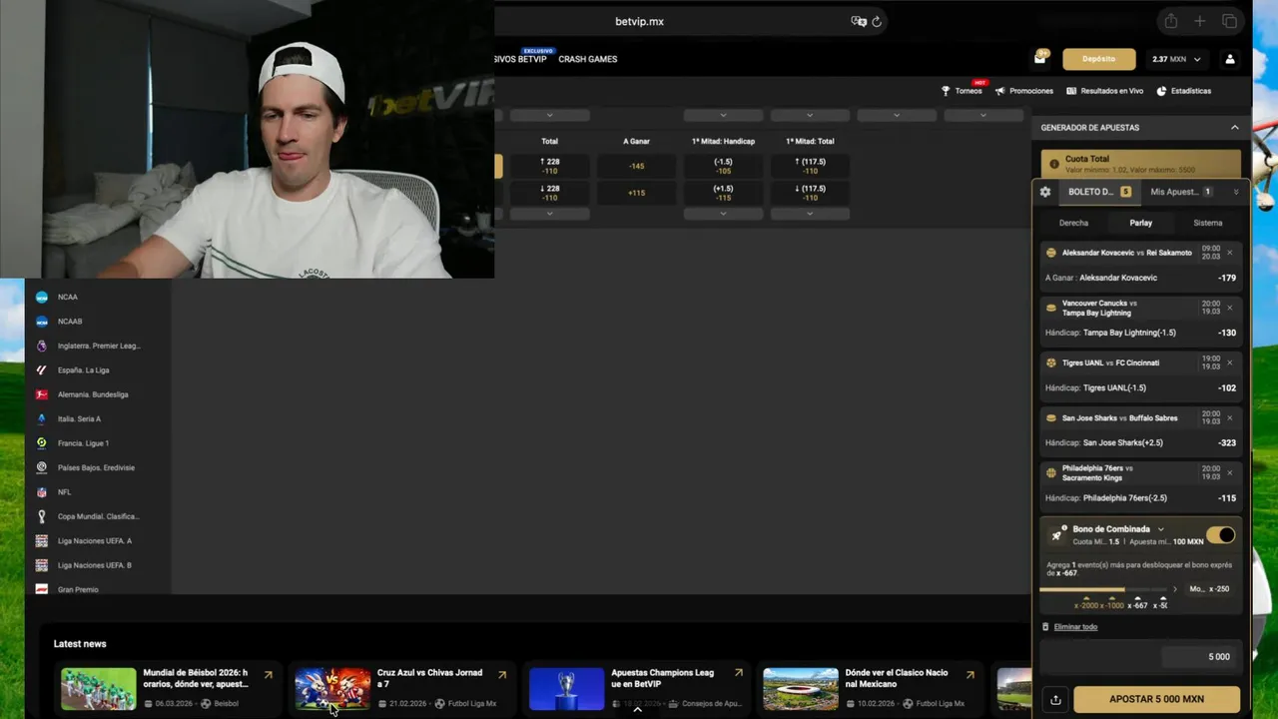
Task: Open Liga Naciones UEFA A
Action: [x=94, y=541]
